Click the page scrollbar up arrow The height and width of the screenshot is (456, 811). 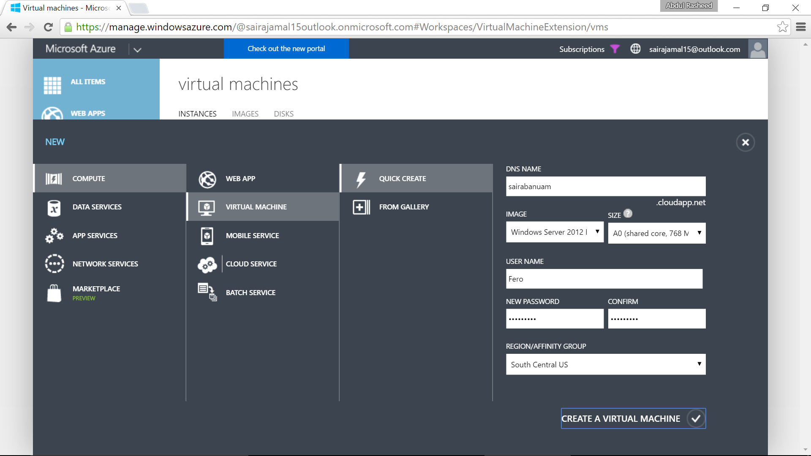805,44
